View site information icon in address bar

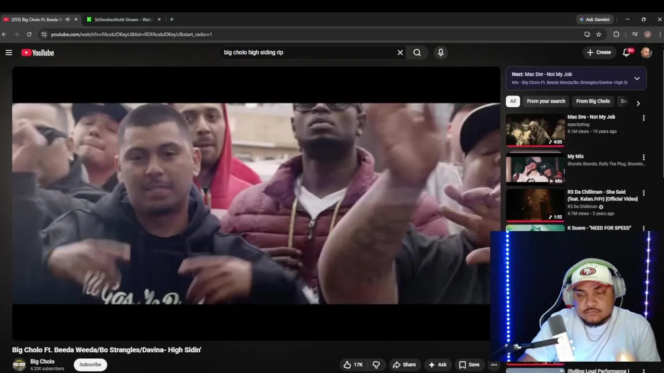tap(44, 34)
